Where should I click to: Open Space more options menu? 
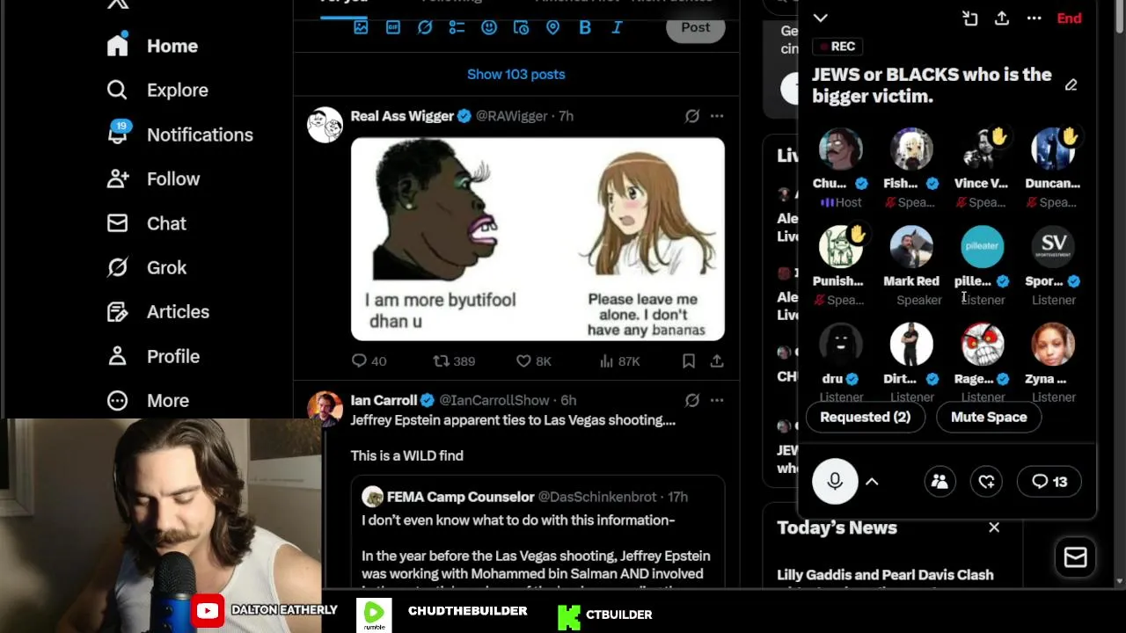point(1035,18)
